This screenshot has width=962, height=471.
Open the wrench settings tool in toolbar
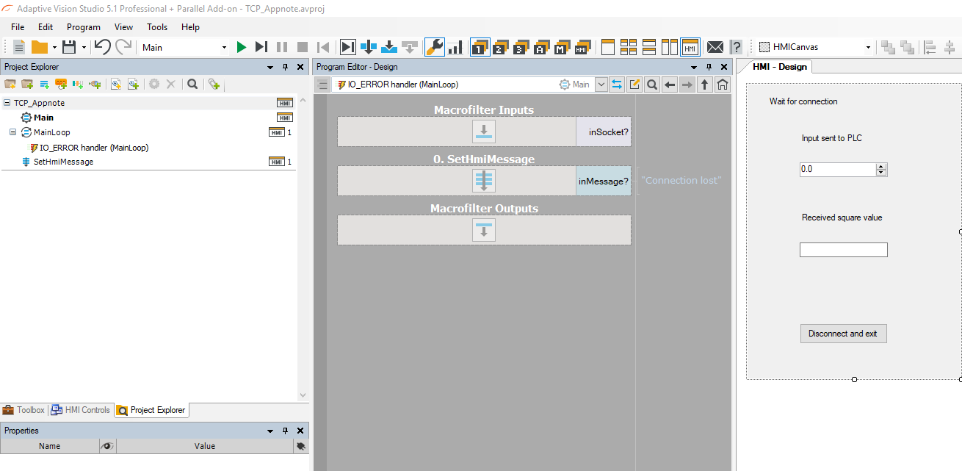tap(434, 47)
